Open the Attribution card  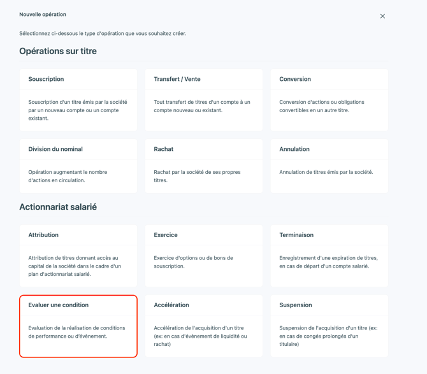pos(78,256)
